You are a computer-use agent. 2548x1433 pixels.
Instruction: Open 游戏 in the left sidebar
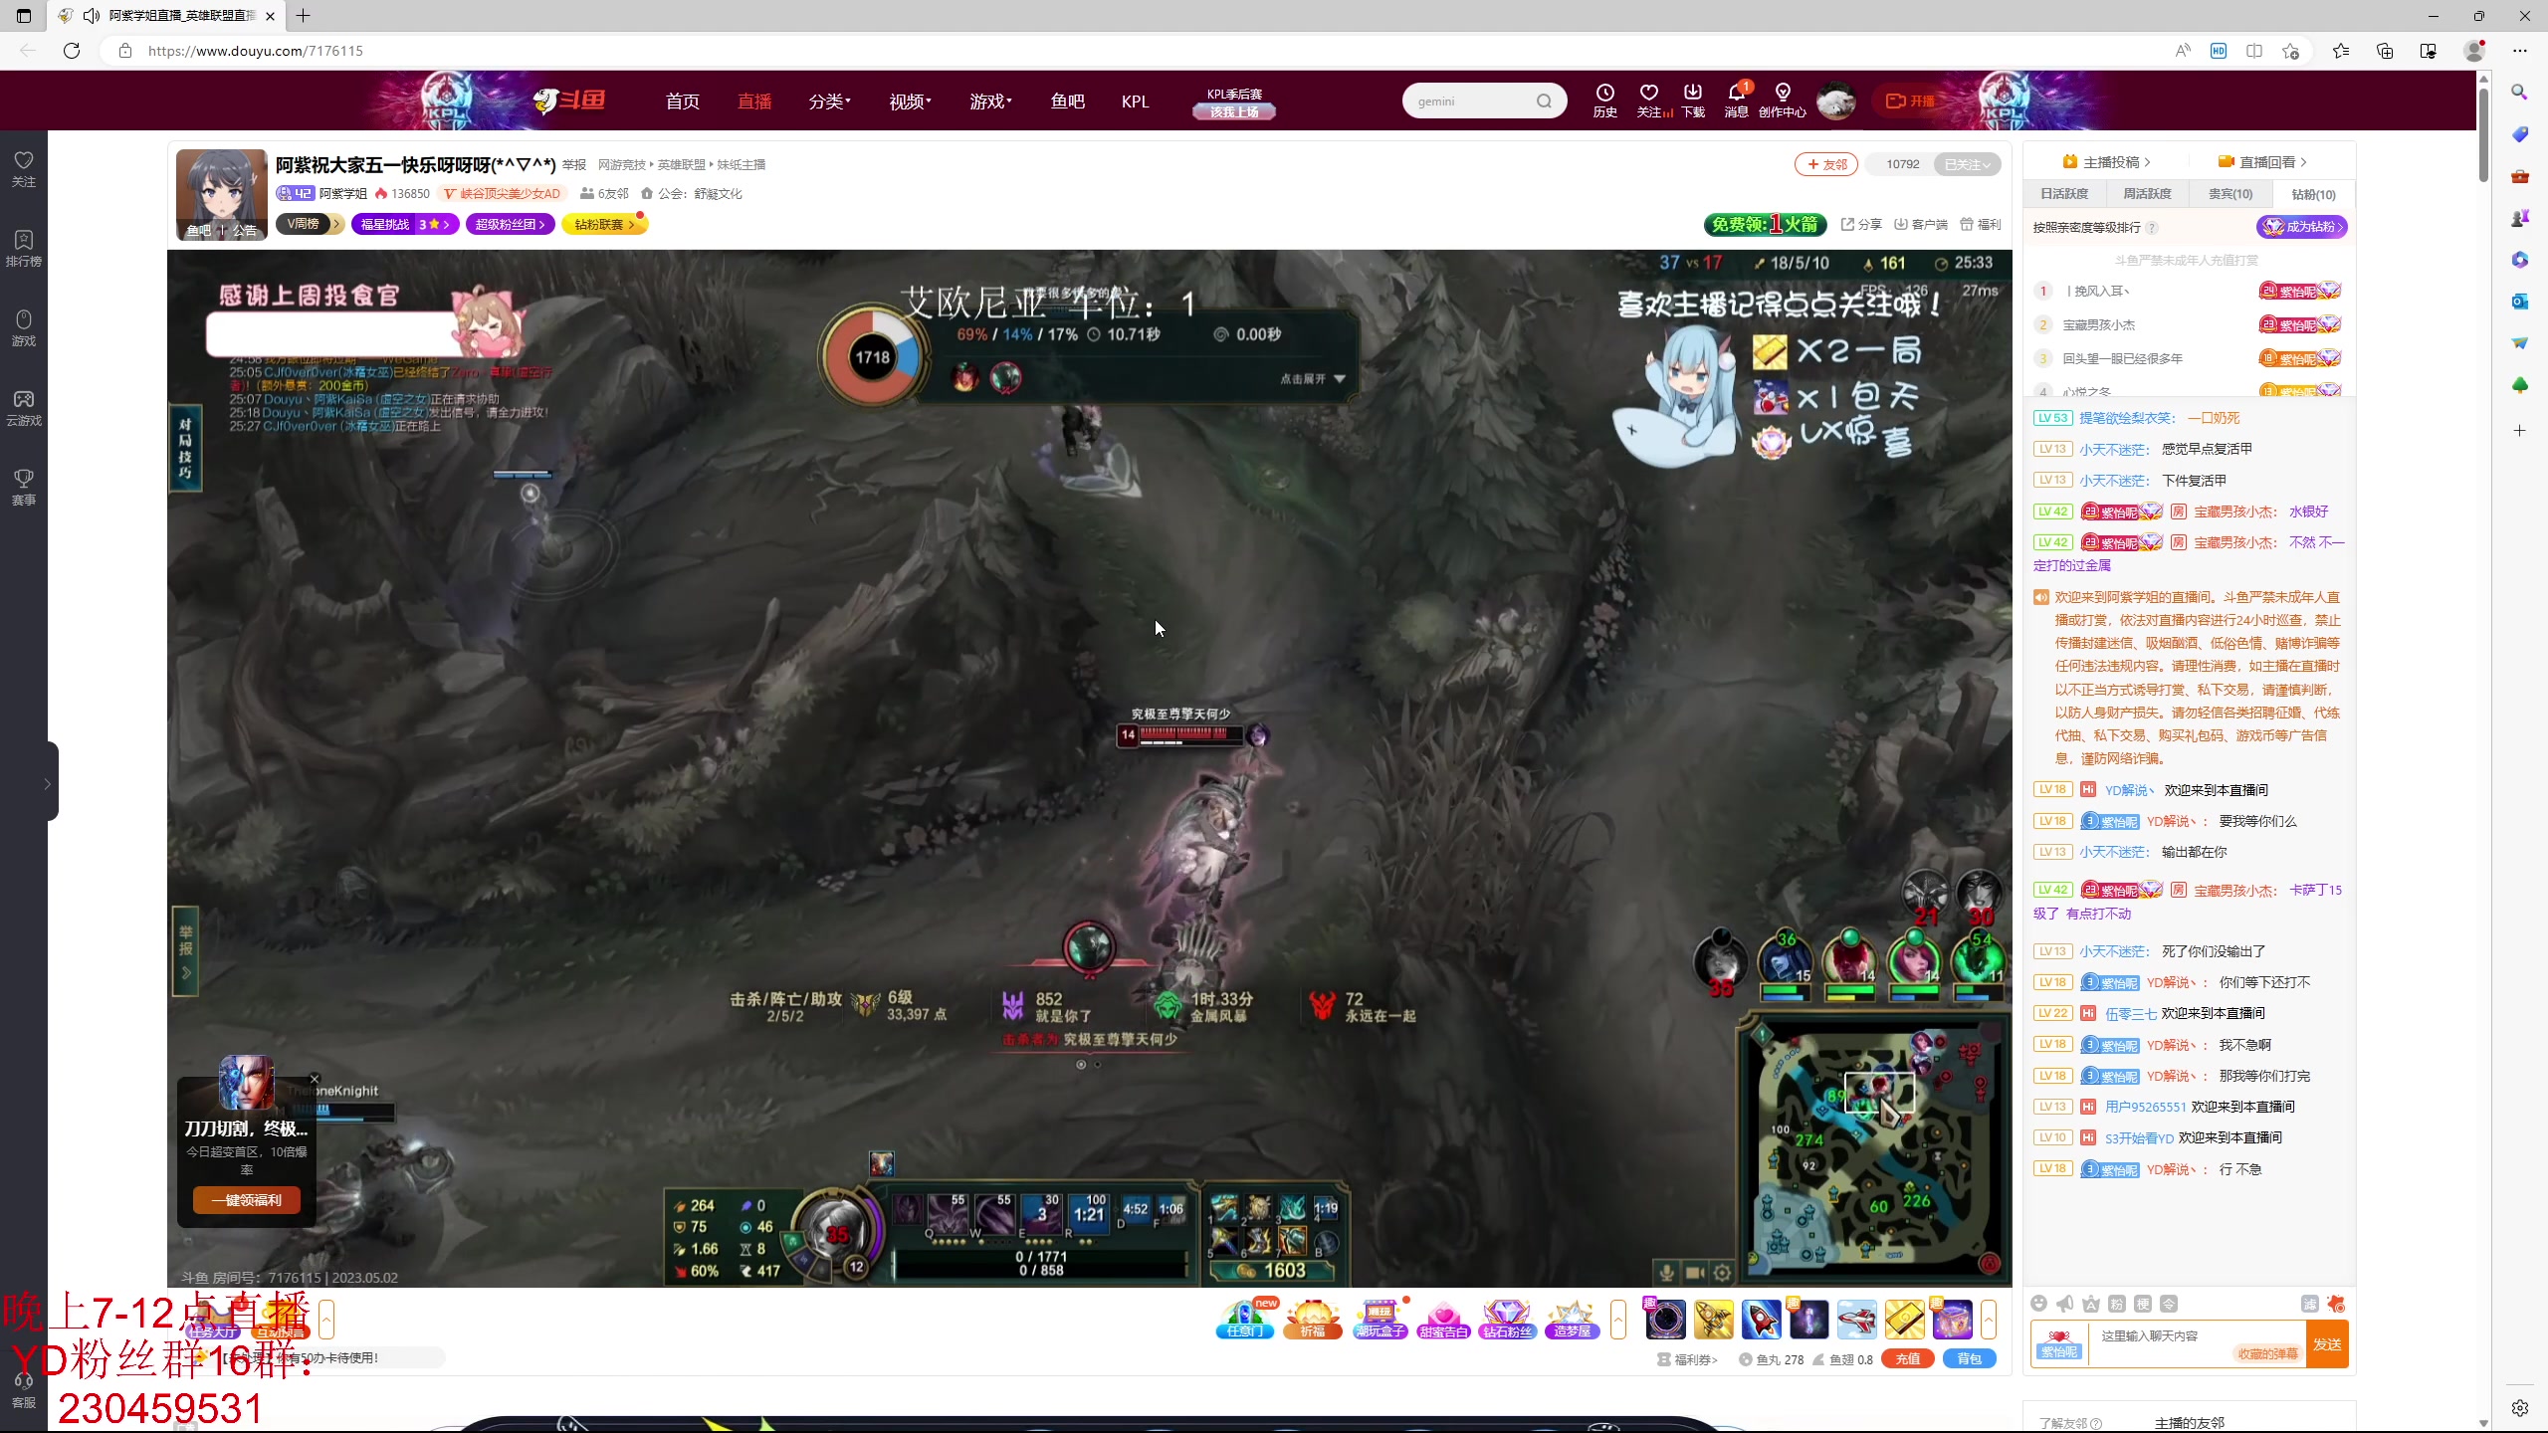tap(24, 328)
